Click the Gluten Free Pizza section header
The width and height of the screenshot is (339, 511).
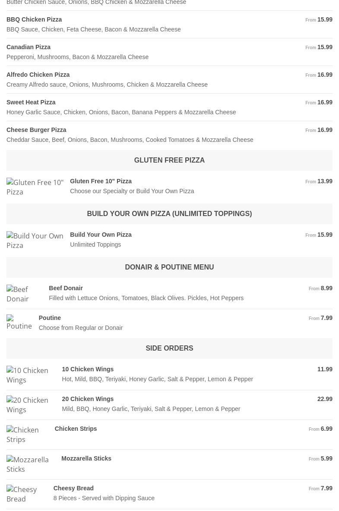pyautogui.click(x=169, y=160)
